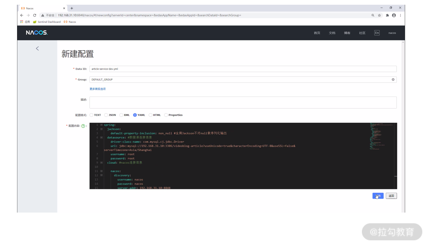This screenshot has height=246, width=428.
Task: Click the page vertical scrollbar
Action: (403, 126)
